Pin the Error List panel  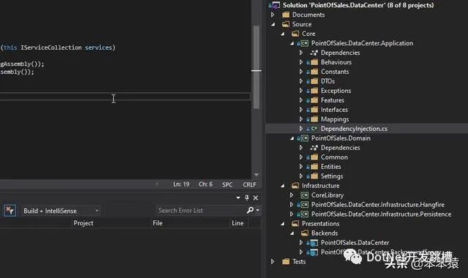247,198
